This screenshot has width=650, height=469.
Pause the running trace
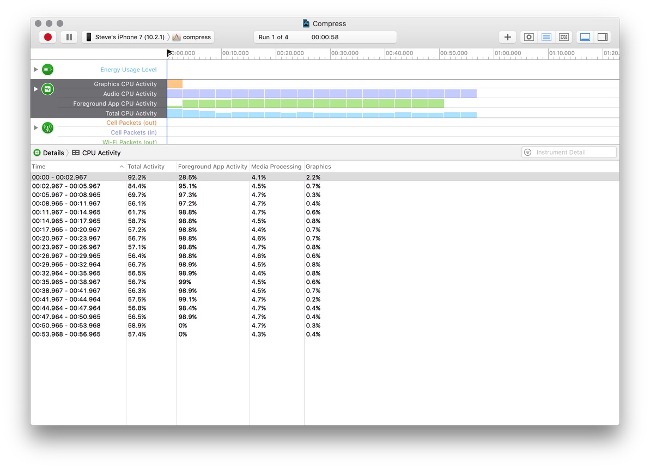(69, 37)
